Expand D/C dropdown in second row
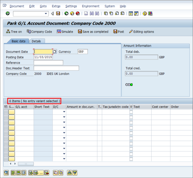 (64, 117)
